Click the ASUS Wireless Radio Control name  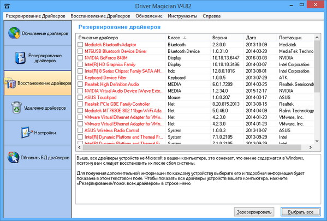(x=111, y=130)
